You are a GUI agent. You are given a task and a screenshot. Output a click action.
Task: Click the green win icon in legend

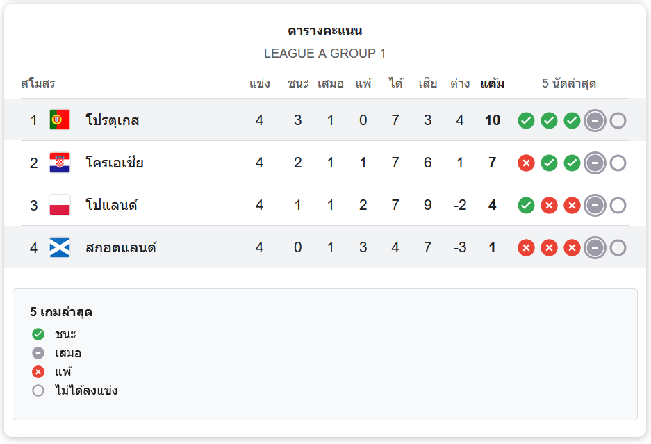[x=38, y=334]
